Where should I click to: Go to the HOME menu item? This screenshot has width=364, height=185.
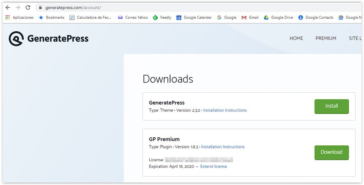point(296,39)
